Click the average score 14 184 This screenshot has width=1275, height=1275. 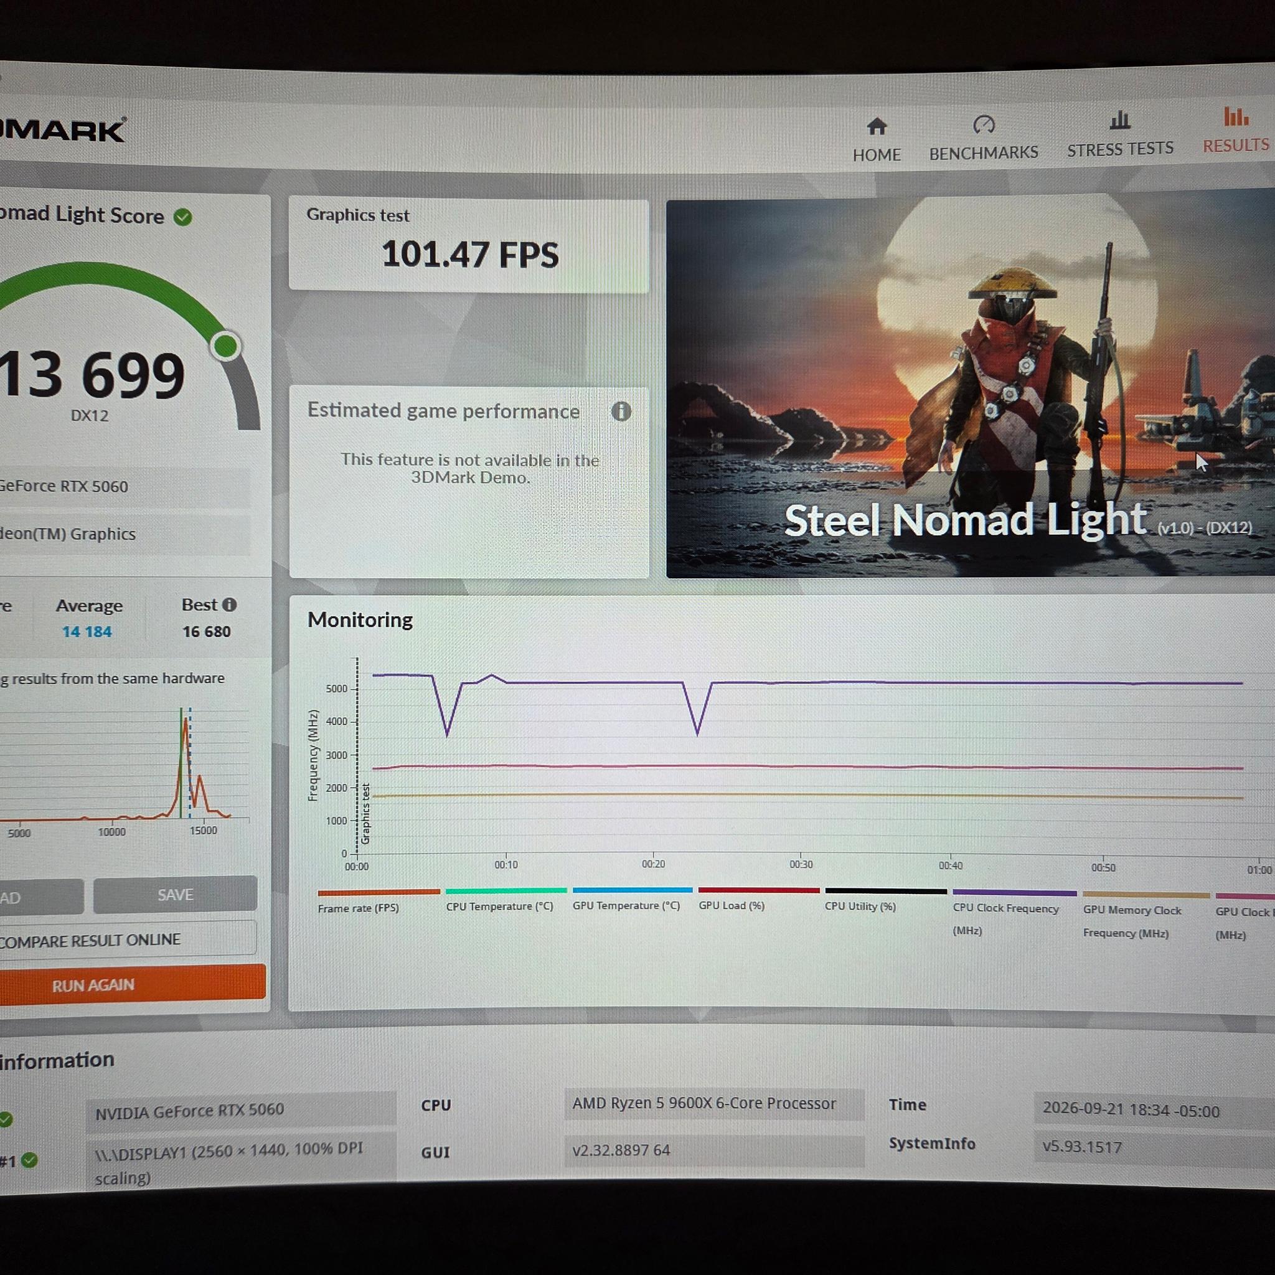coord(87,631)
